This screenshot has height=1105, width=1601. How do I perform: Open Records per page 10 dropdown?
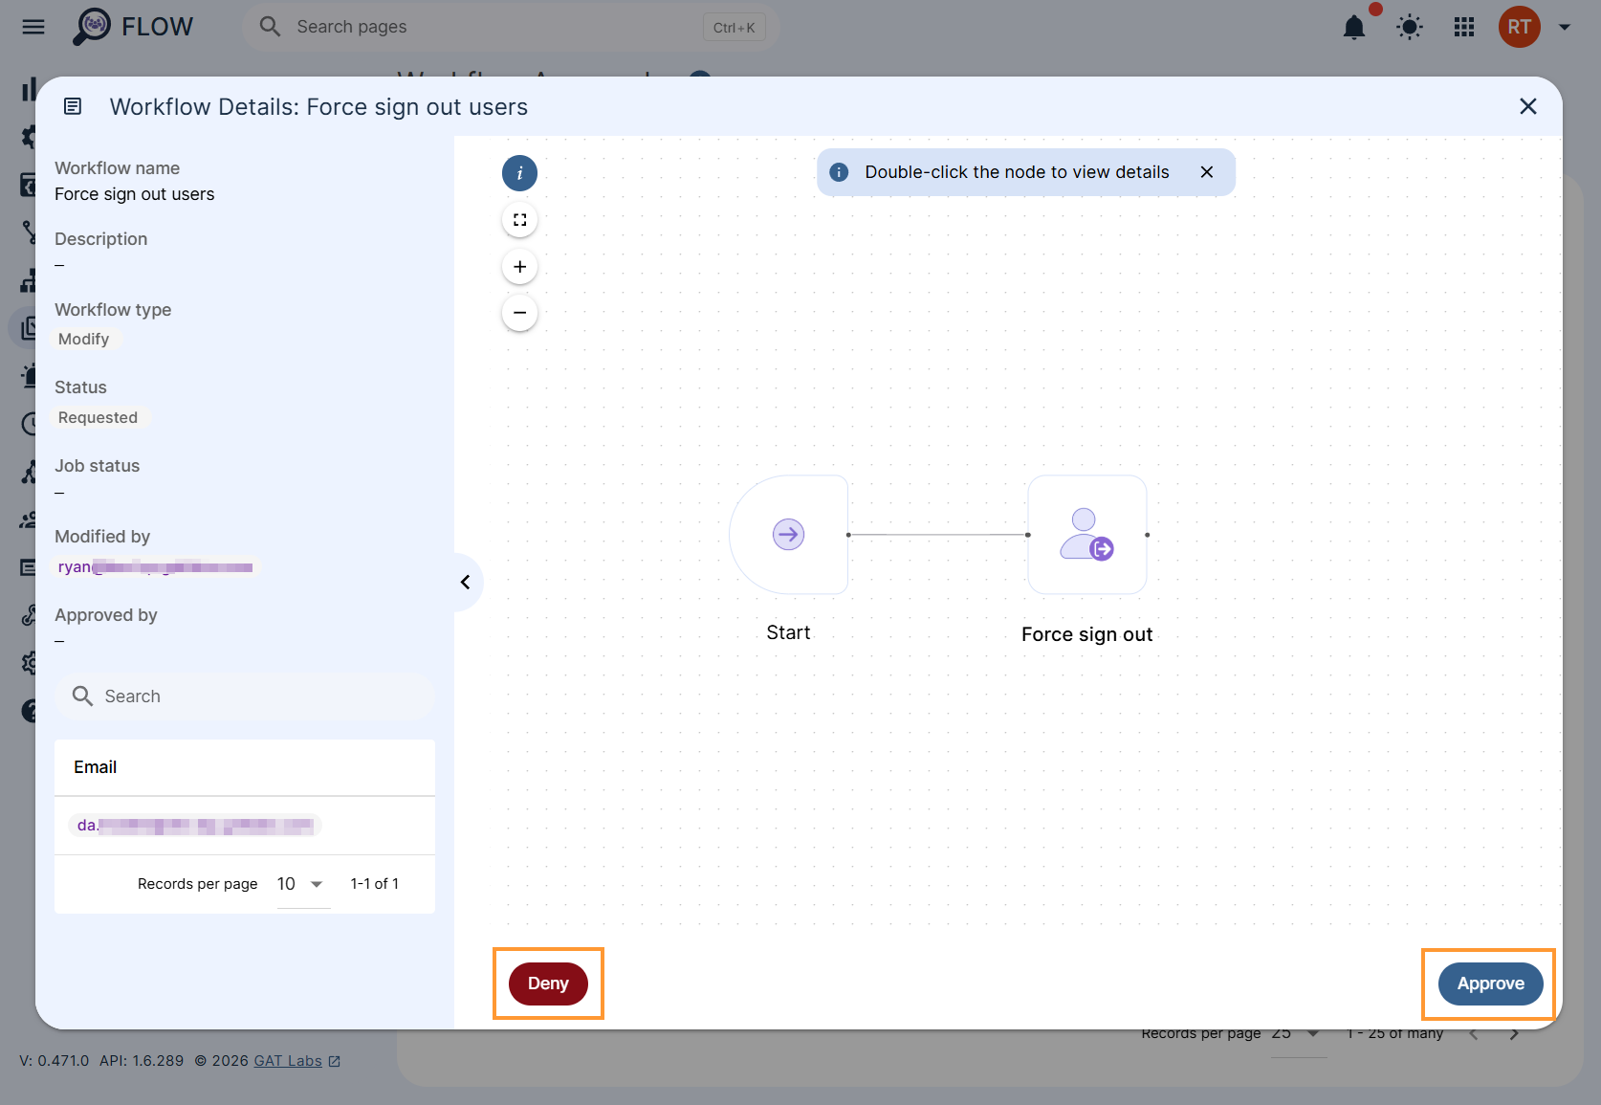coord(303,884)
